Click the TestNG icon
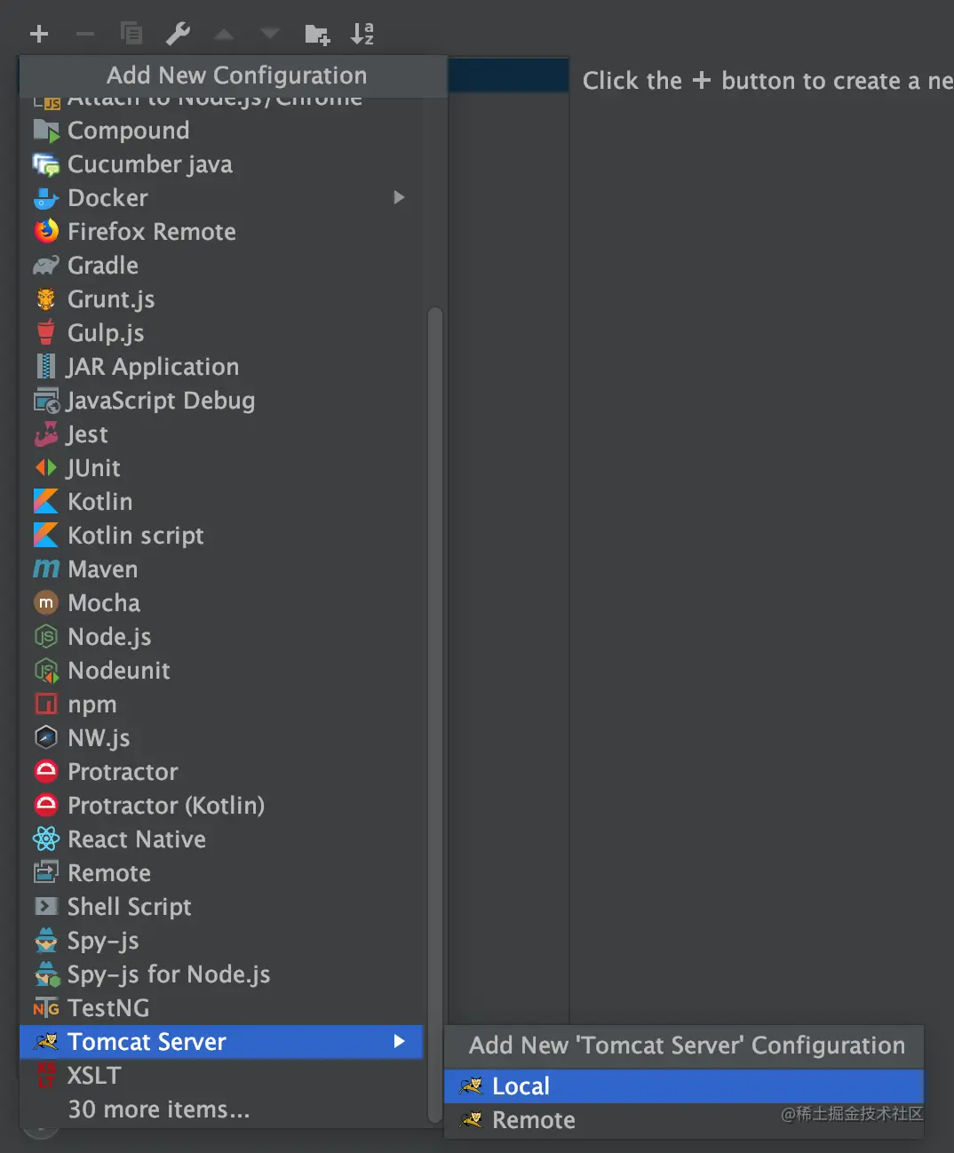The height and width of the screenshot is (1153, 954). point(46,1008)
